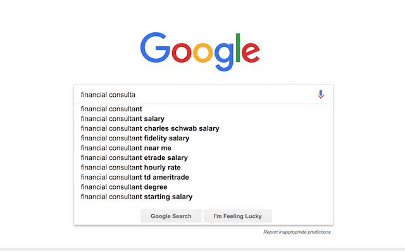Select the 'financial consultant' suggestion
The image size is (405, 251).
click(x=204, y=109)
